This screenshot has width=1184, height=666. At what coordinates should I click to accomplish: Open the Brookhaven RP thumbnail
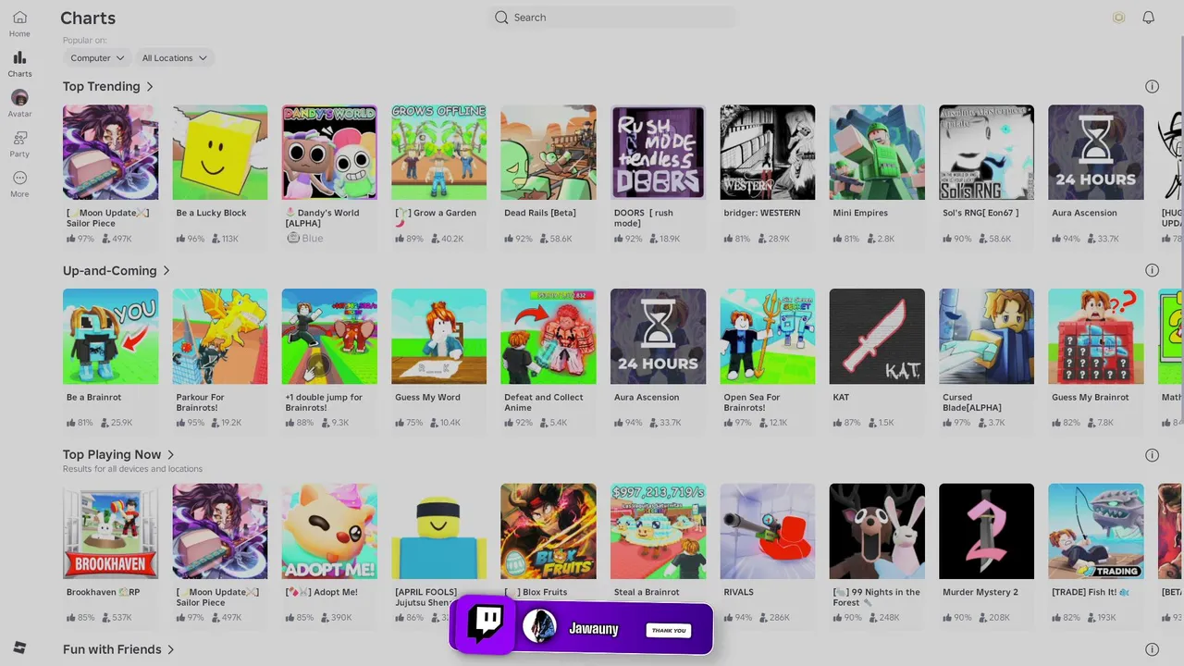(110, 531)
